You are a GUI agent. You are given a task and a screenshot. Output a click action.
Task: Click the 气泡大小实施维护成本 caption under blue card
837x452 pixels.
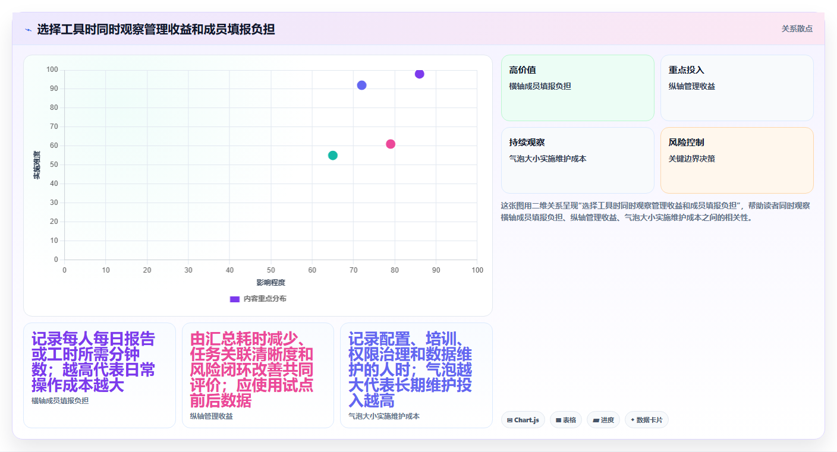[x=384, y=416]
